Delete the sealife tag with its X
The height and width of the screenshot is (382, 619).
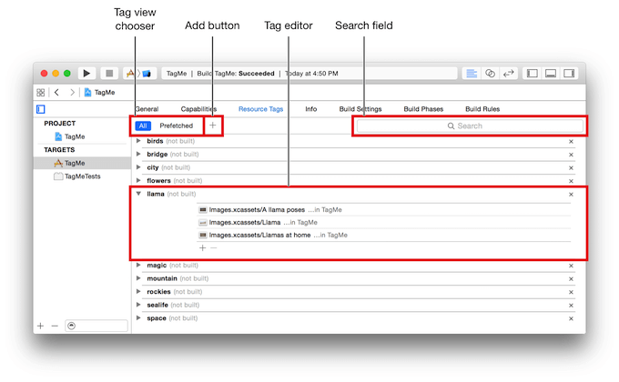click(571, 306)
